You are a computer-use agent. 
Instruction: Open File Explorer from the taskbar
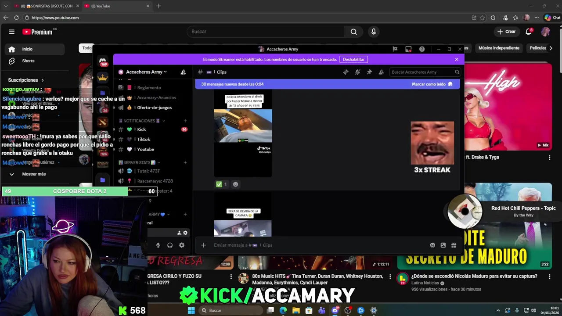(x=296, y=310)
